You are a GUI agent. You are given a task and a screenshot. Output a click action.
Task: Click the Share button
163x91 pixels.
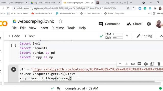click(134, 24)
